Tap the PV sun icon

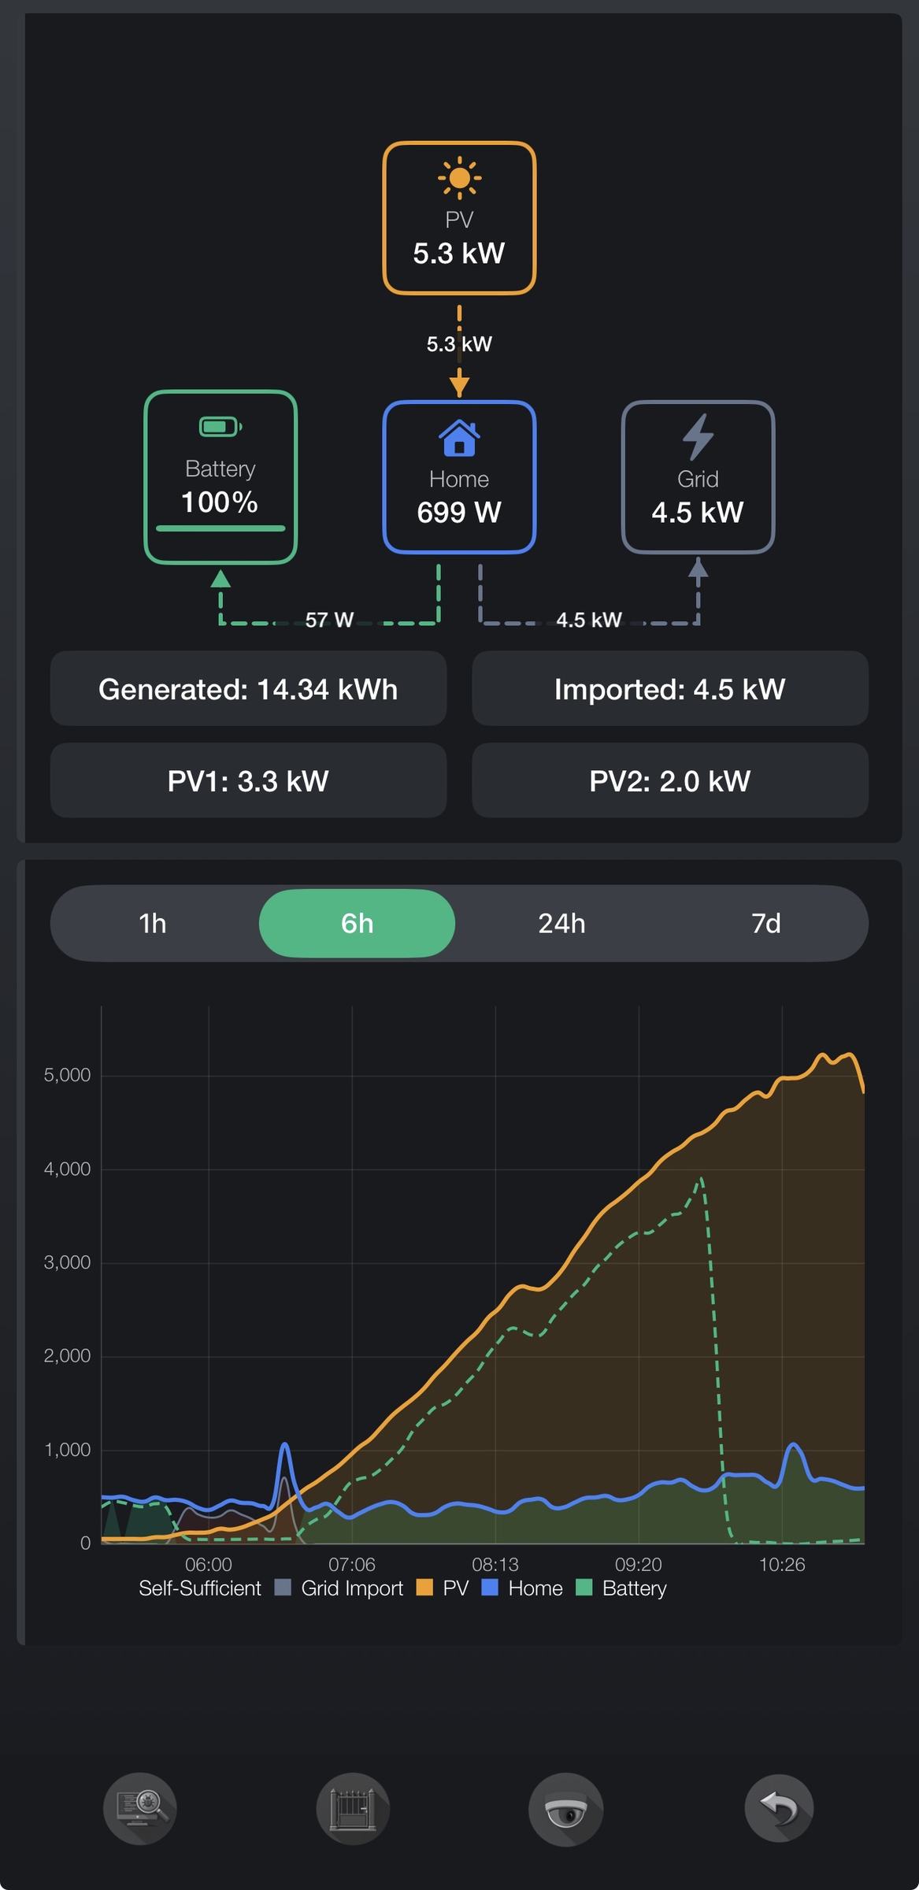(459, 178)
